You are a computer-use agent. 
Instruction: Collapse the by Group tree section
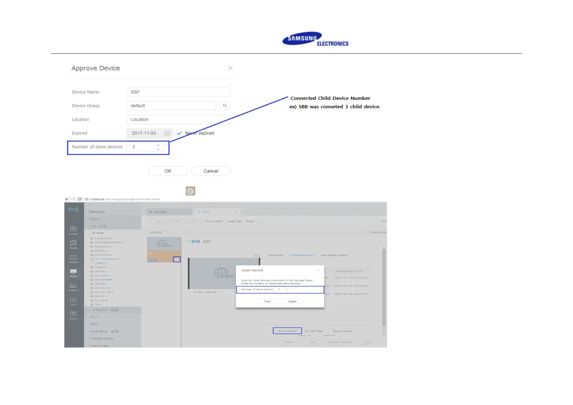point(134,233)
